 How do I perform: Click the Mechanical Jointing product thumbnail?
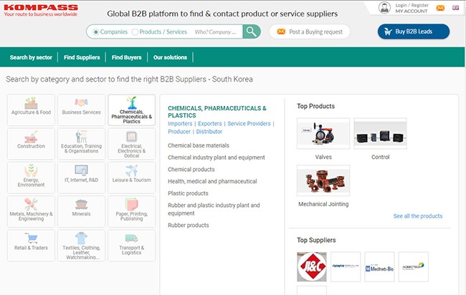click(x=323, y=180)
